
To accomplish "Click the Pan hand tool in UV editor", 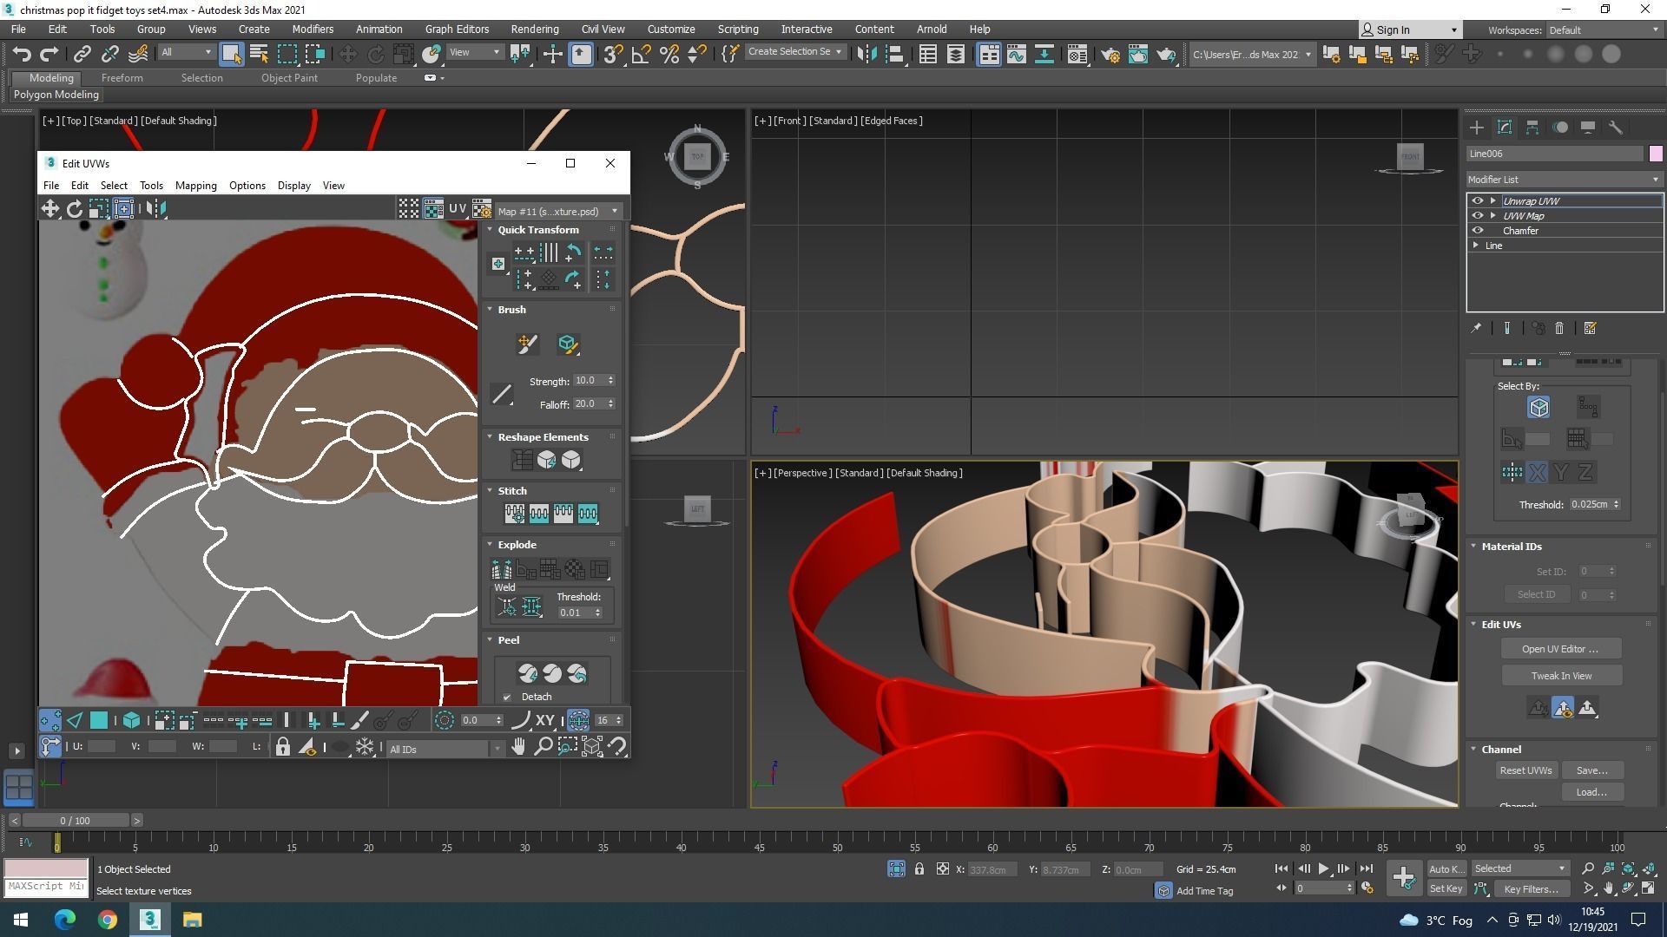I will point(518,746).
